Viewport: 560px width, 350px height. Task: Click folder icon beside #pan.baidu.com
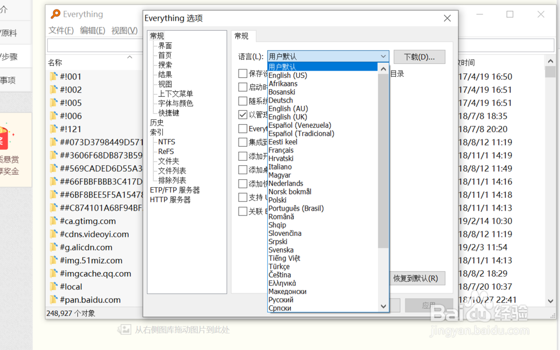click(x=54, y=300)
